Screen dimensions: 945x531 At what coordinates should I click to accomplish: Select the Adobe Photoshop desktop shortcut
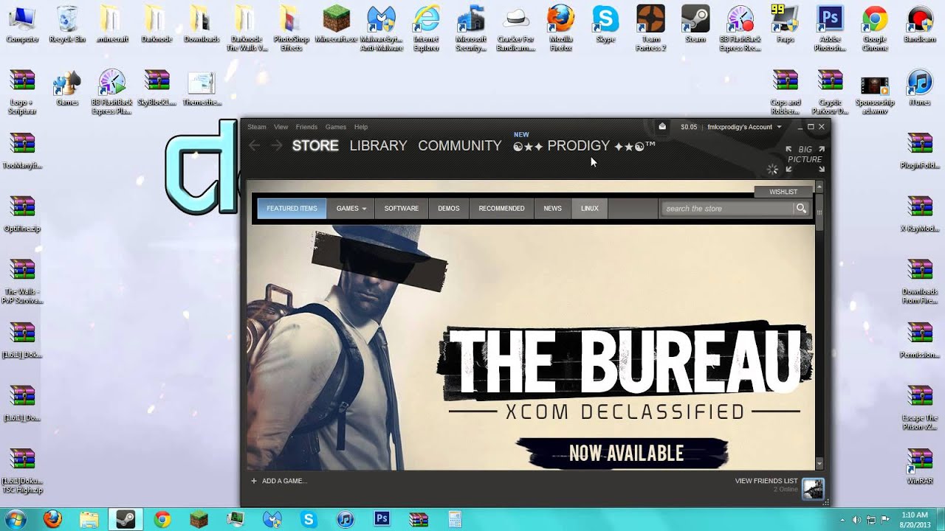(x=830, y=29)
